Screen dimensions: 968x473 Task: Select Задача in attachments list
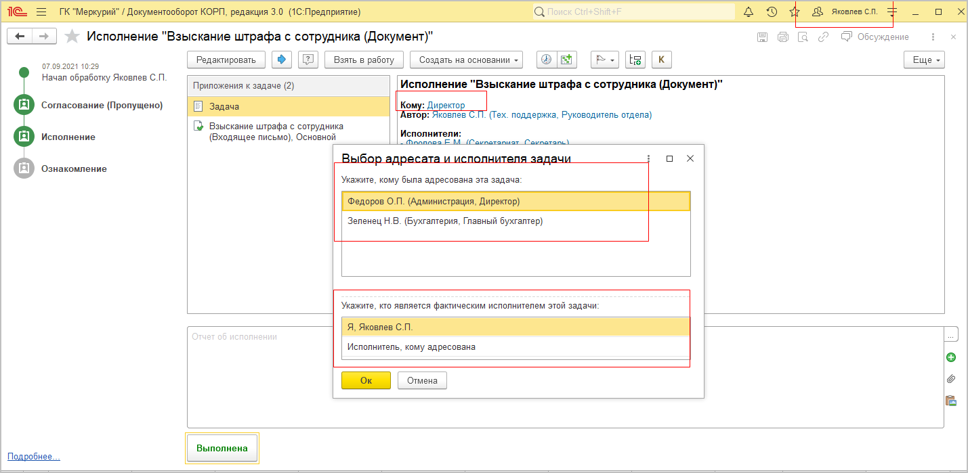pos(289,106)
